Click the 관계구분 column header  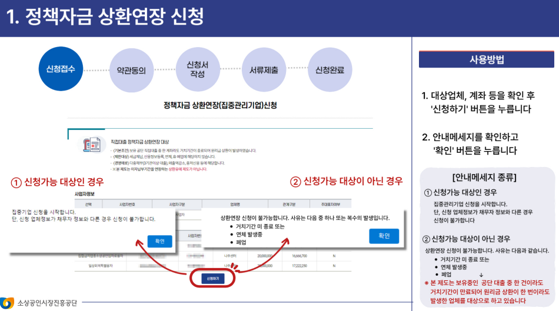click(x=289, y=205)
